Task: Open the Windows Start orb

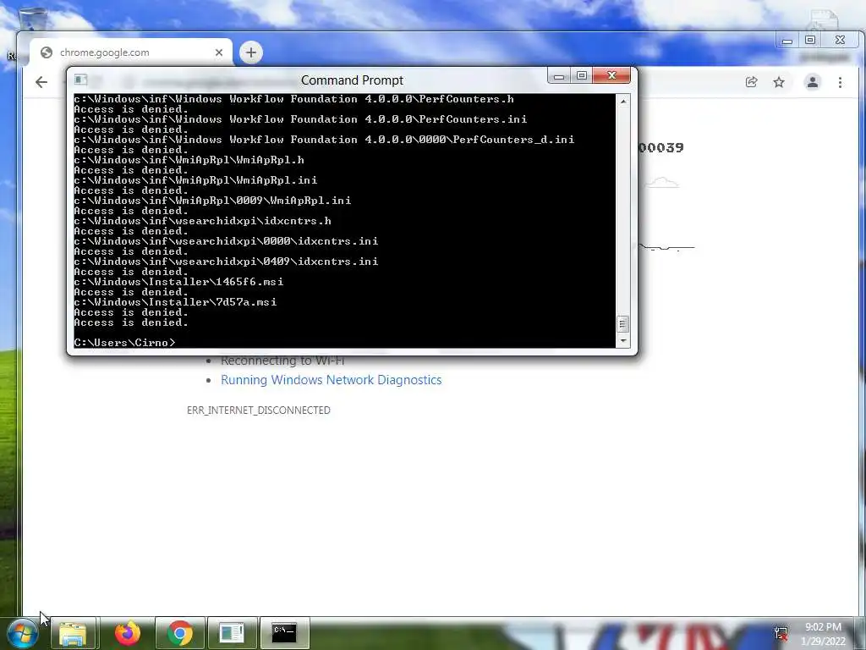Action: tap(23, 633)
